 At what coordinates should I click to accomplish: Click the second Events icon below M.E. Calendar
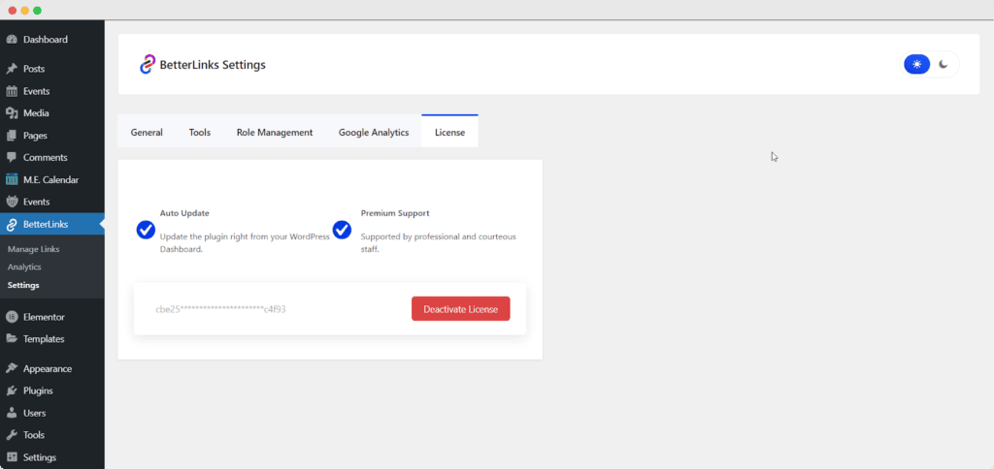point(12,202)
